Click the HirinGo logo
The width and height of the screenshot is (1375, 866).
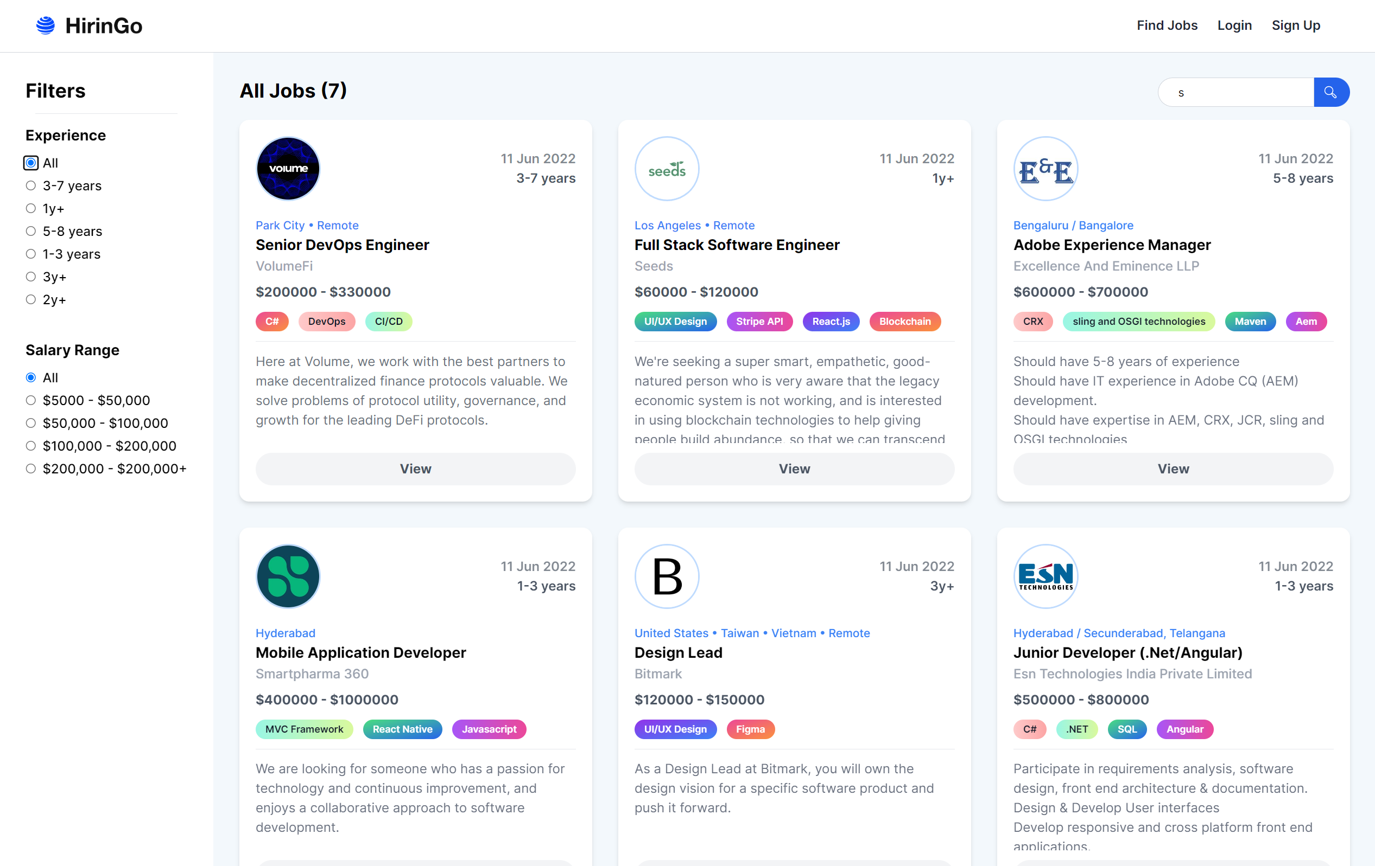(88, 25)
